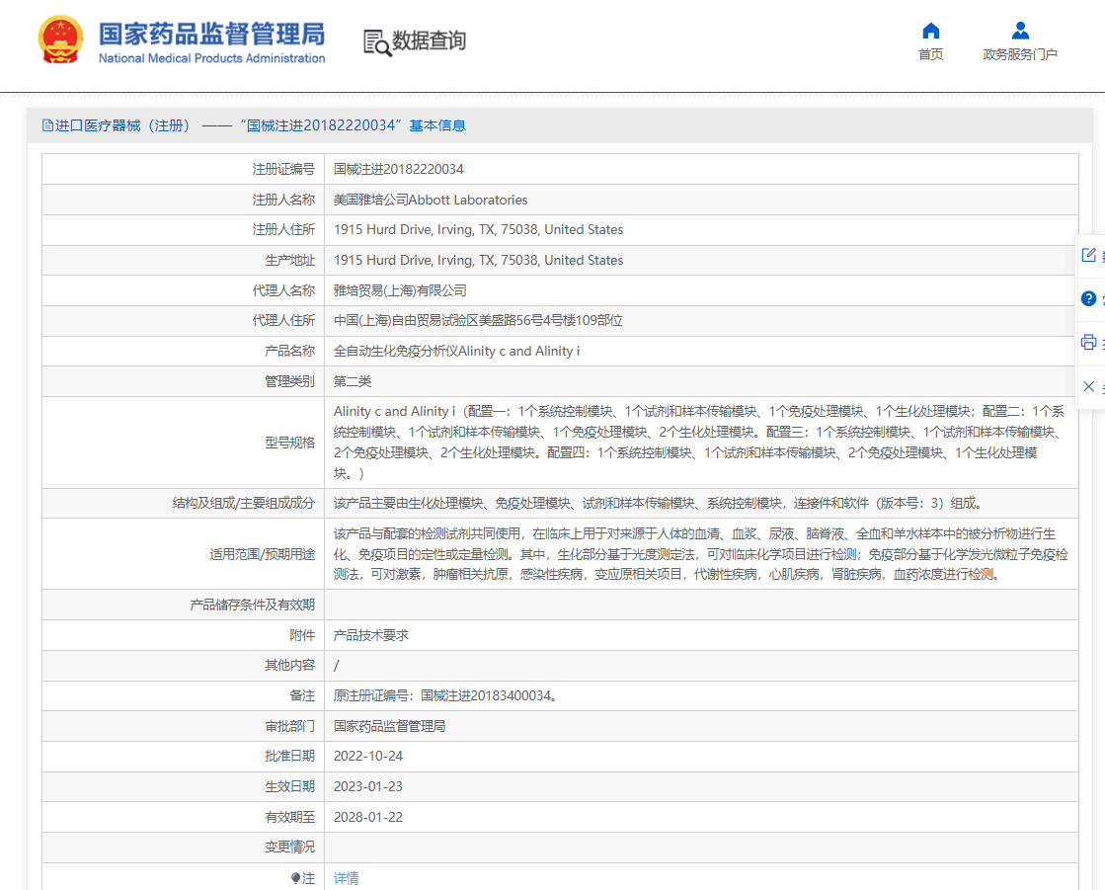1105x890 pixels.
Task: Click the 批准日期 label
Action: (289, 756)
